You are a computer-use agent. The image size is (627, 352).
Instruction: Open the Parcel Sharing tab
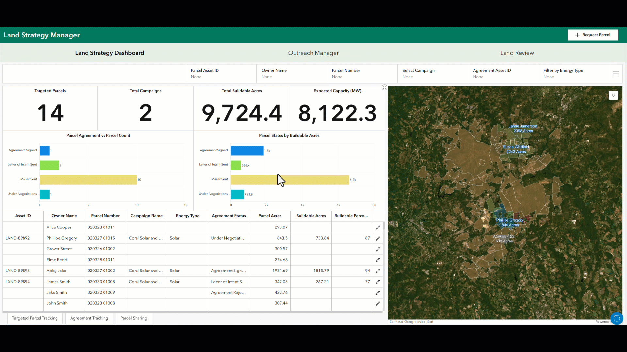click(x=134, y=318)
